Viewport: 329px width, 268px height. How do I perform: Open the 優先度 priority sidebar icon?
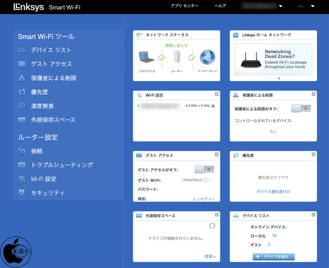coord(22,92)
